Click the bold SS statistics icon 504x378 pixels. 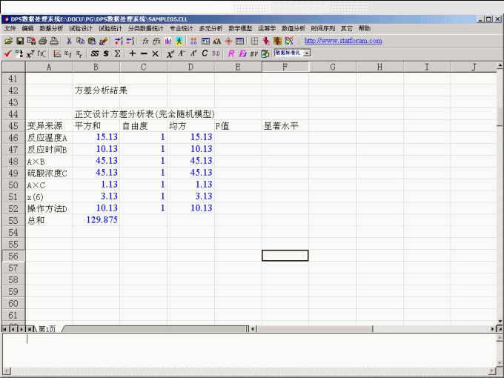point(94,53)
